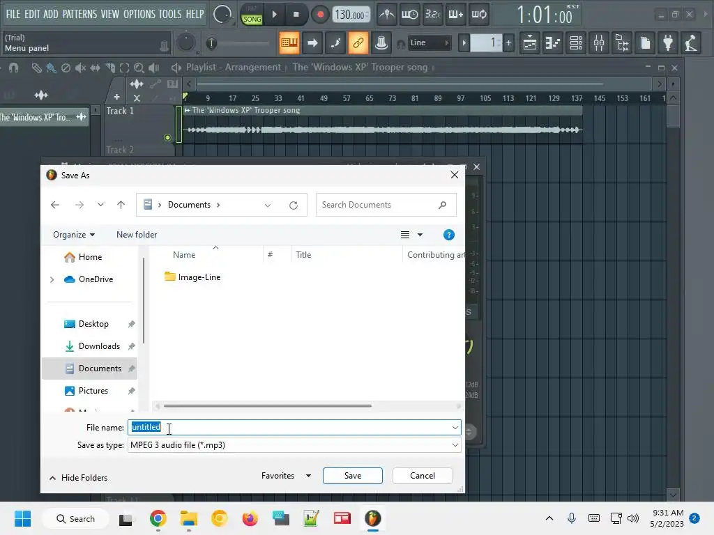714x535 pixels.
Task: Toggle loop recording icon
Action: [x=478, y=15]
